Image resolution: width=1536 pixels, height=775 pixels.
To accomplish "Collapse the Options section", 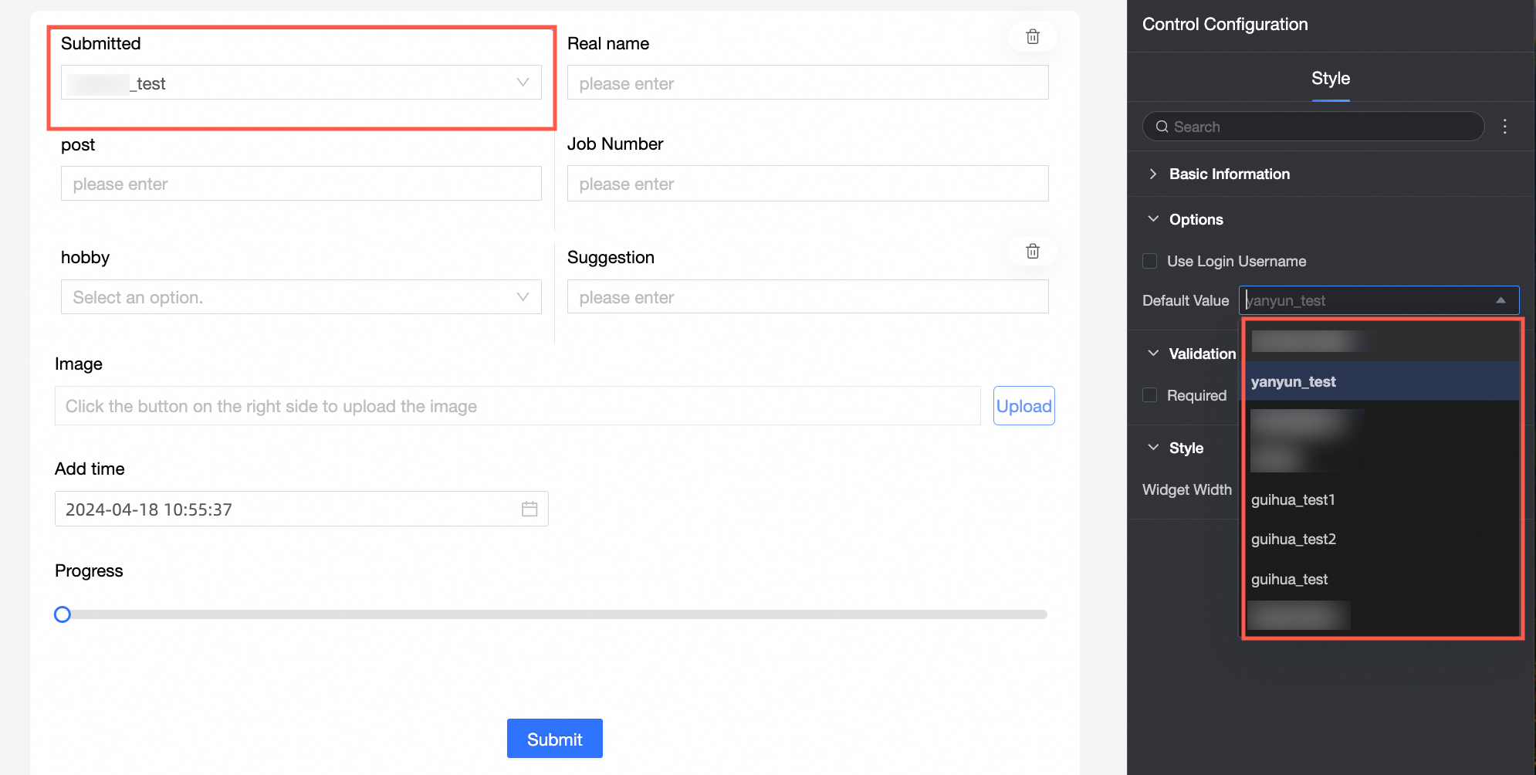I will tap(1153, 219).
